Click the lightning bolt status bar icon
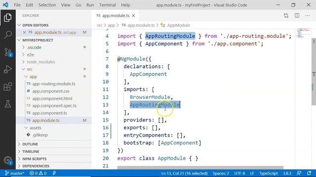Screen dimensions: 316x177 (54, 173)
